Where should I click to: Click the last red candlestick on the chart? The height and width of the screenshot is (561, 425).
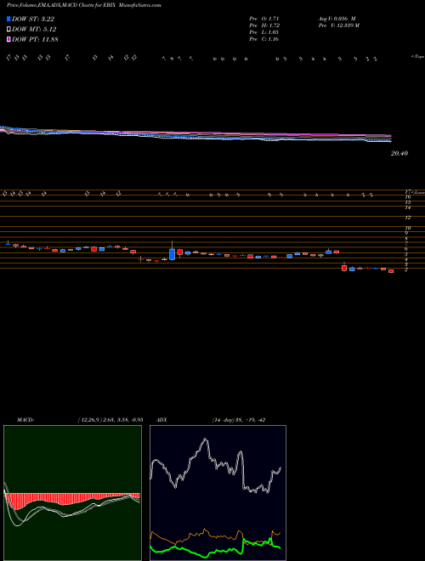tap(391, 271)
